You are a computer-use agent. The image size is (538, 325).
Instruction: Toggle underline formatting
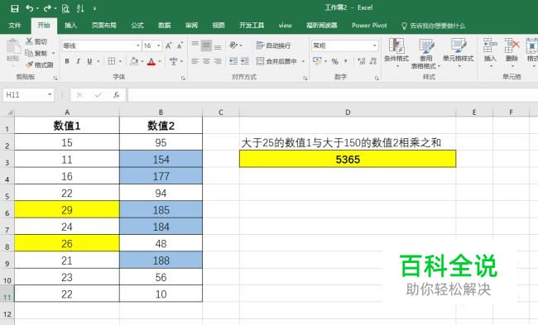89,61
